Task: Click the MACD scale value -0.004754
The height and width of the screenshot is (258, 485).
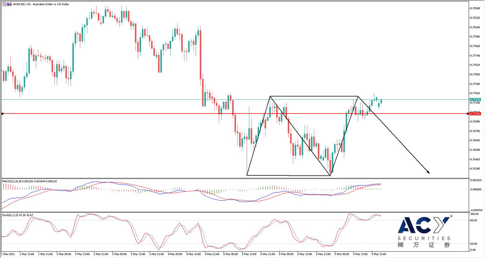Action: click(476, 210)
